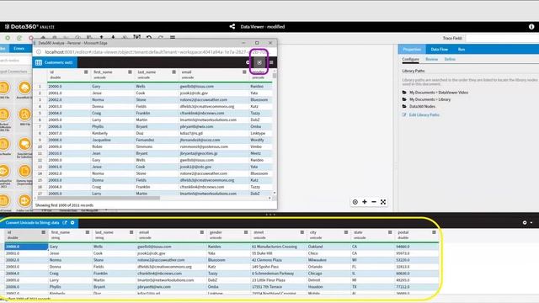The image size is (539, 303).
Task: Click the Milwaukee city cell in the bottom grid
Action: coord(318,260)
